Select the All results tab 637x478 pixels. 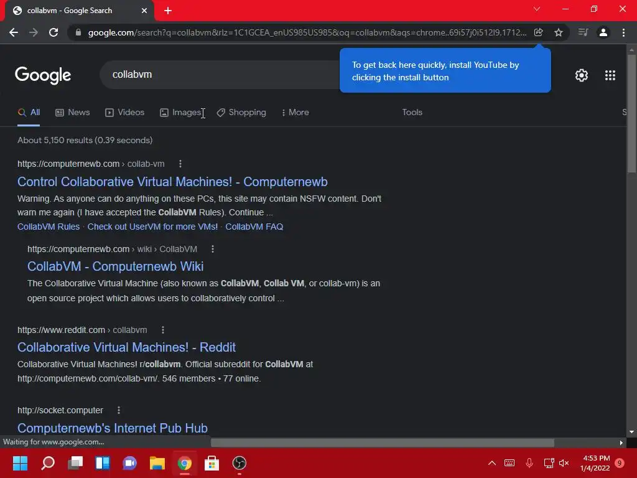[29, 113]
